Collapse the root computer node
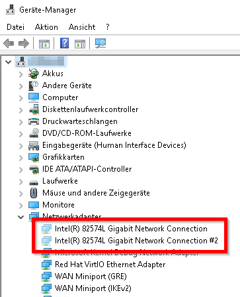Viewport: 240px width, 297px height. click(x=9, y=62)
